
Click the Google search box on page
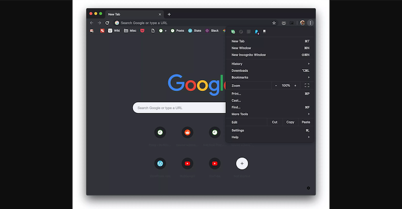click(x=179, y=108)
